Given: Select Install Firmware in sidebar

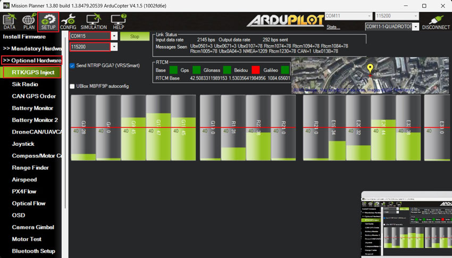Looking at the screenshot, I should [x=24, y=37].
